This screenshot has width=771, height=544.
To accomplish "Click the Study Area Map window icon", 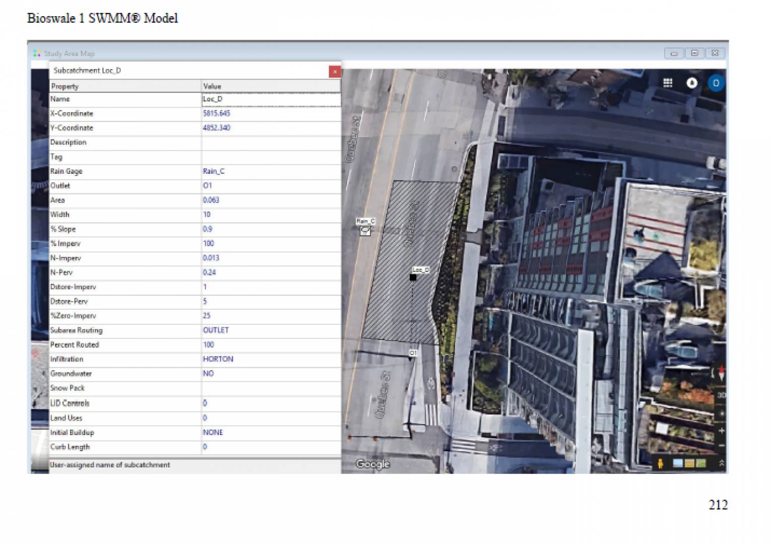I will click(37, 53).
